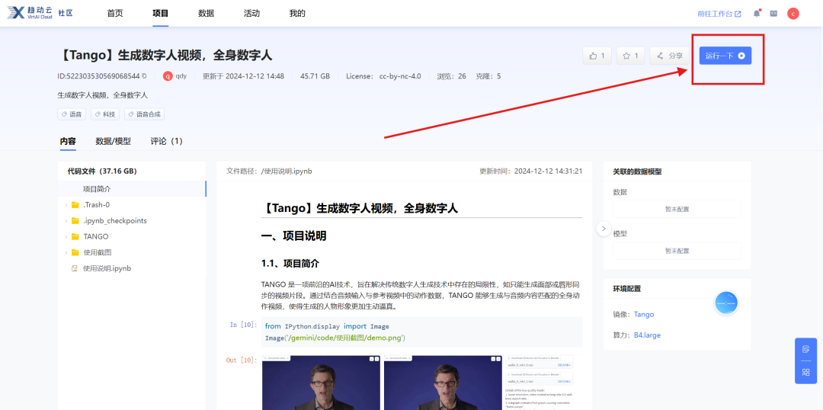The image size is (823, 410).
Task: Click the 数据 暂未配置 box
Action: click(677, 209)
